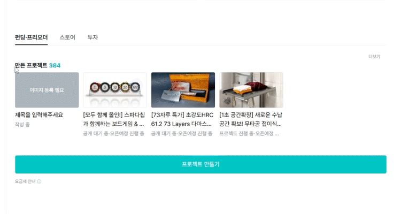
Task: Switch to the 스토어 tab
Action: (x=67, y=37)
